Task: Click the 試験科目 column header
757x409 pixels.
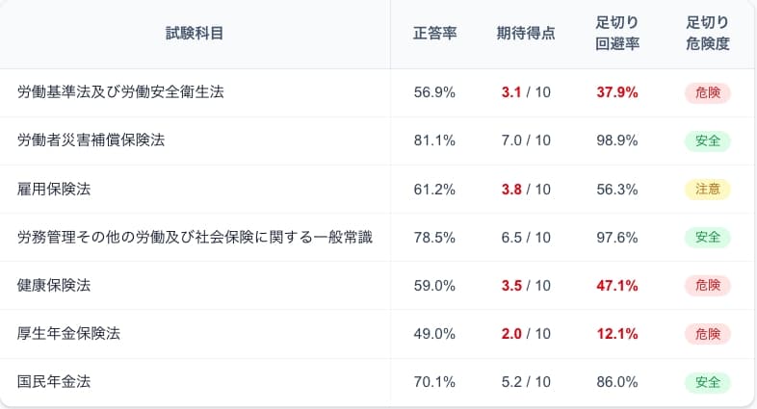Action: (195, 33)
